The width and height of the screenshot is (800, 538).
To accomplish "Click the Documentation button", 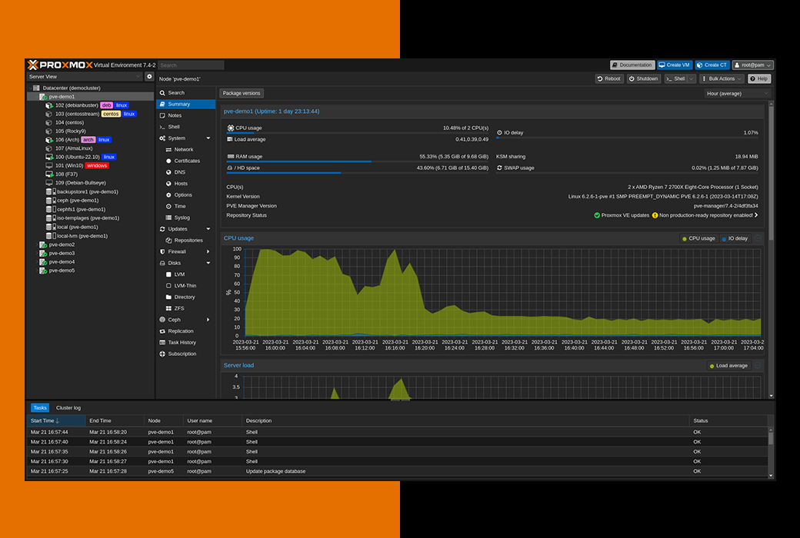I will [x=632, y=65].
